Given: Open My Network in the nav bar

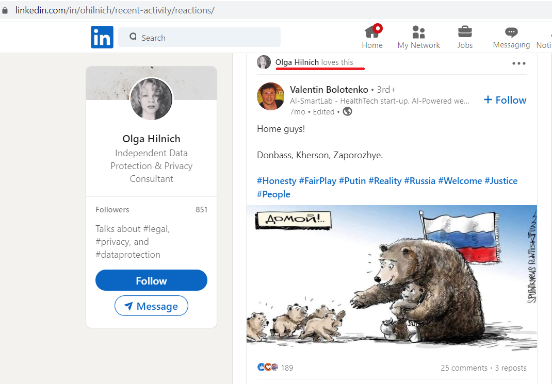Looking at the screenshot, I should coord(418,37).
